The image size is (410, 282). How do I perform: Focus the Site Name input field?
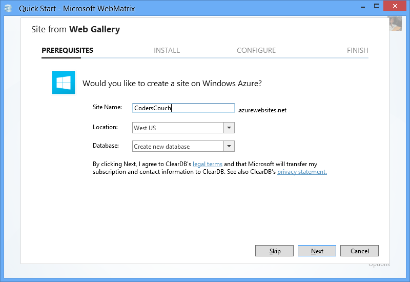pos(183,108)
